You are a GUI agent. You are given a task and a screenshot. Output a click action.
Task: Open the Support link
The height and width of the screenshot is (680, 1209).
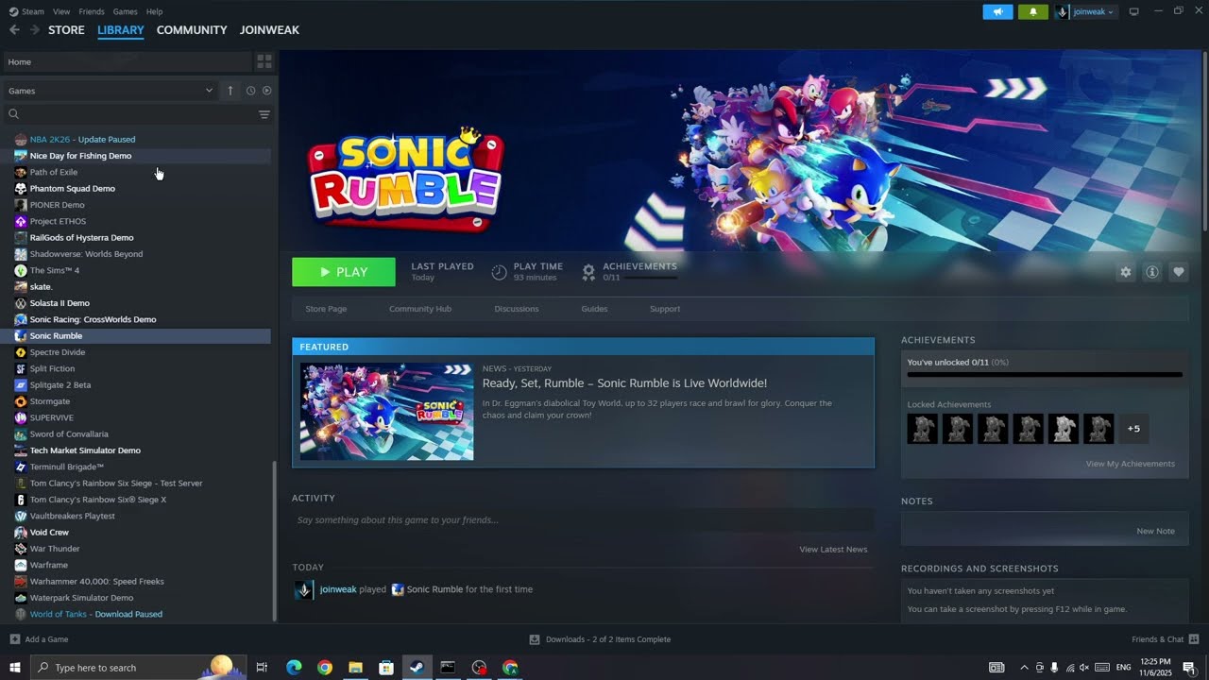click(x=665, y=309)
